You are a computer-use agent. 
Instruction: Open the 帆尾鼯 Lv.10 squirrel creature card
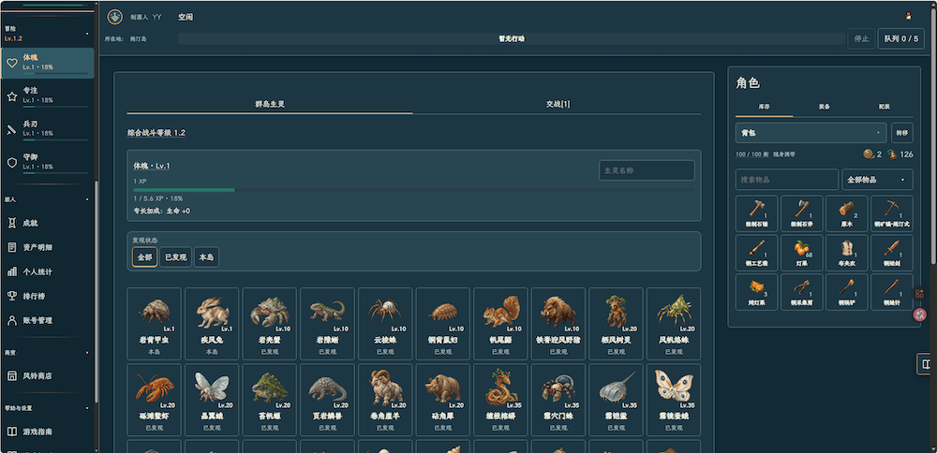(500, 324)
